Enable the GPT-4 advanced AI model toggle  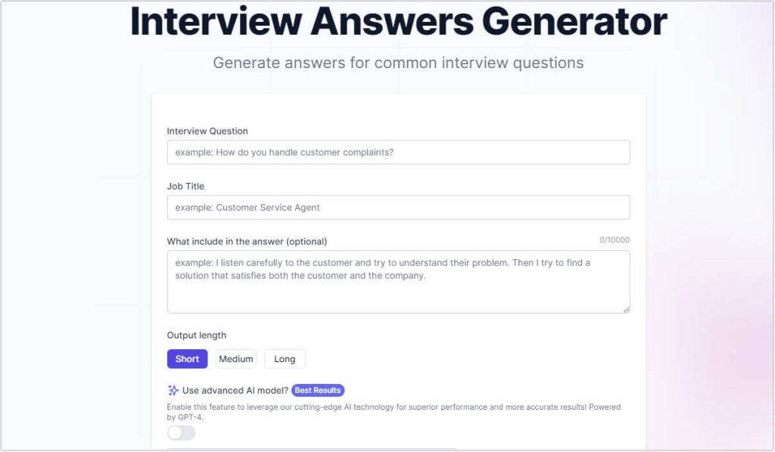coord(181,432)
